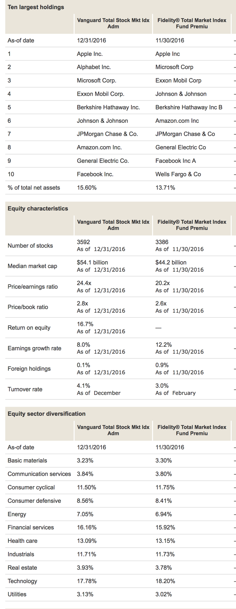Click the "Equity sector diversification" section heading
236x609 pixels.
[46, 414]
